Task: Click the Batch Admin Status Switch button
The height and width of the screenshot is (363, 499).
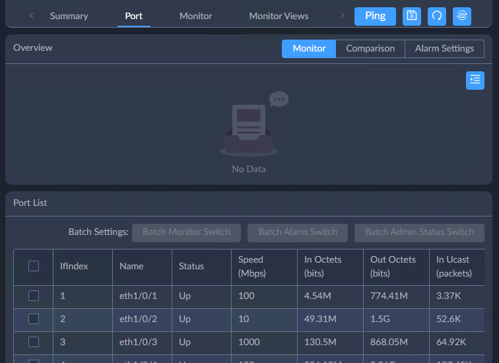Action: tap(419, 232)
